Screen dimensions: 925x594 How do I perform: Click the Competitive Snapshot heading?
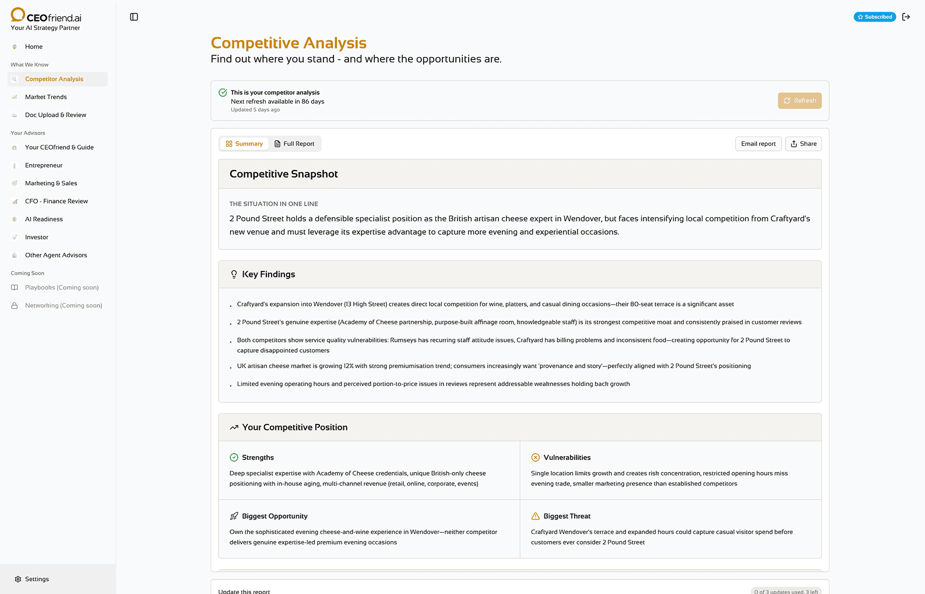click(x=284, y=174)
